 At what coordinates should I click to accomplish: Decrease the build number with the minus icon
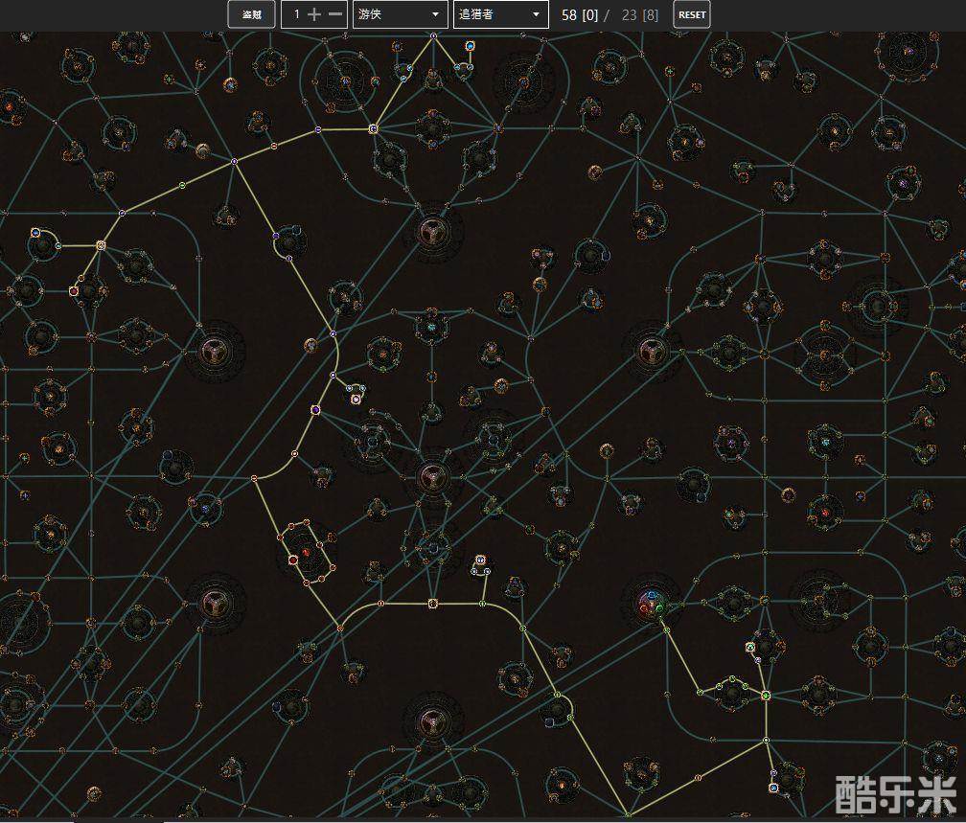tap(334, 14)
